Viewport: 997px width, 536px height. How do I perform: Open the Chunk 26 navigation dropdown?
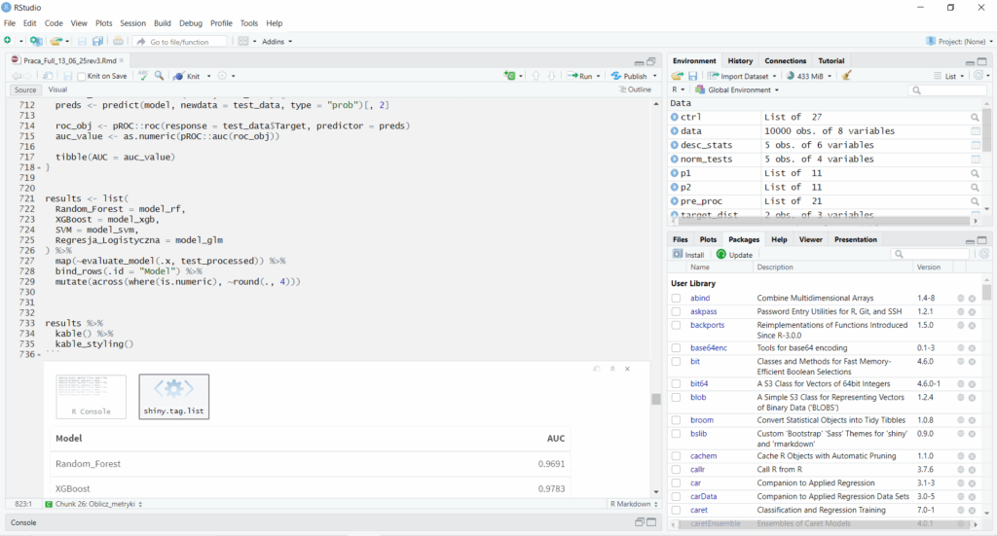(x=94, y=504)
